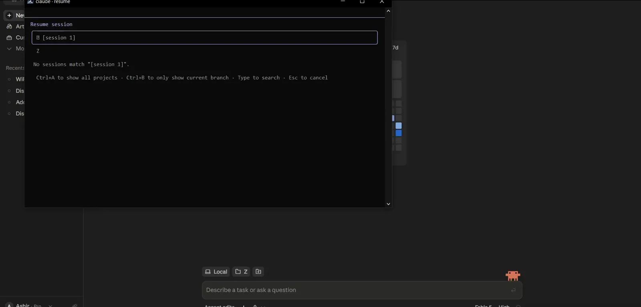Click the icon at sidebar bottom right

coord(75,305)
